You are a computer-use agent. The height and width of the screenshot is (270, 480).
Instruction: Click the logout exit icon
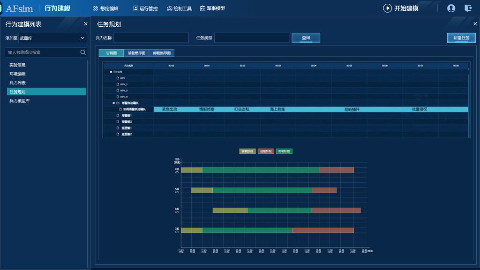point(468,8)
